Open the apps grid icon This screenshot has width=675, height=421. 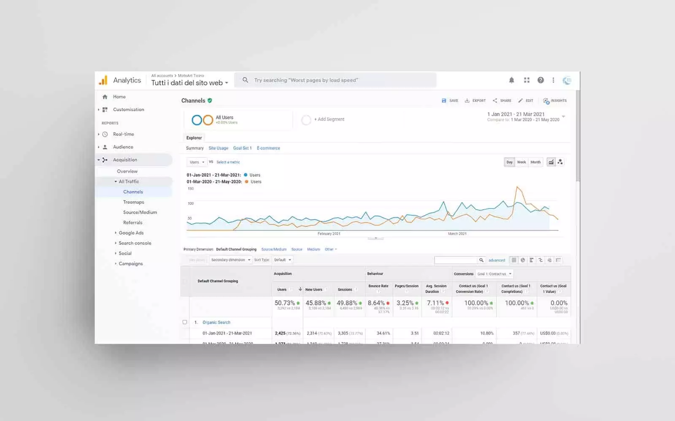[x=526, y=80]
